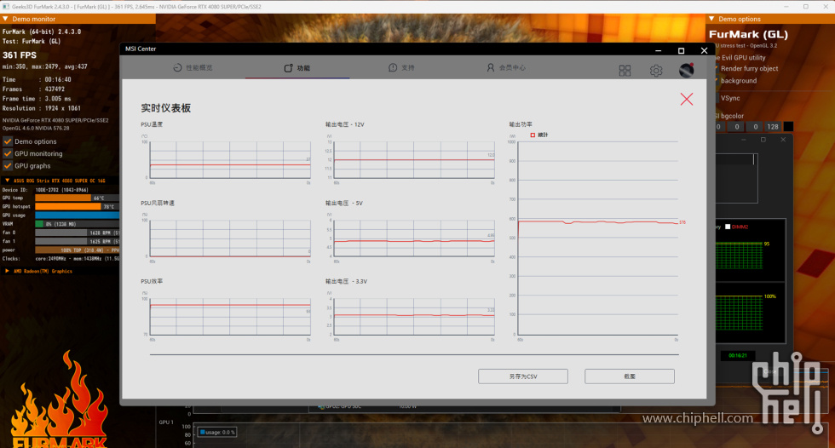Click the user avatar in MSI Center
The height and width of the screenshot is (448, 835).
[x=687, y=70]
